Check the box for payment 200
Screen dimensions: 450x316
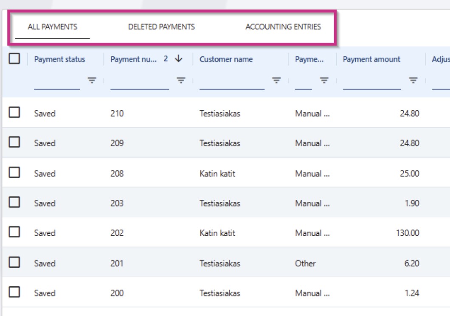point(14,292)
